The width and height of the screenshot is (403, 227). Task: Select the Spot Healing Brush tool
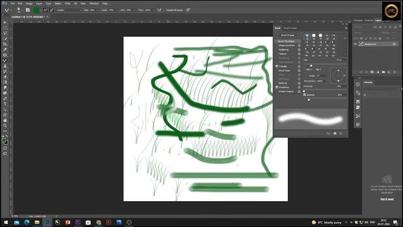tap(5, 55)
